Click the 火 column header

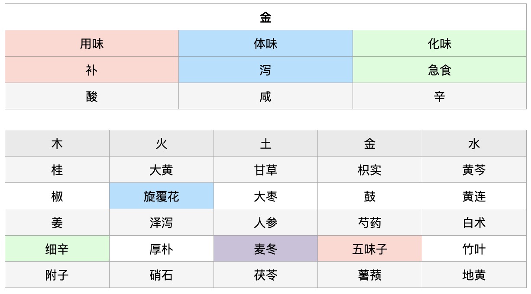pyautogui.click(x=161, y=144)
